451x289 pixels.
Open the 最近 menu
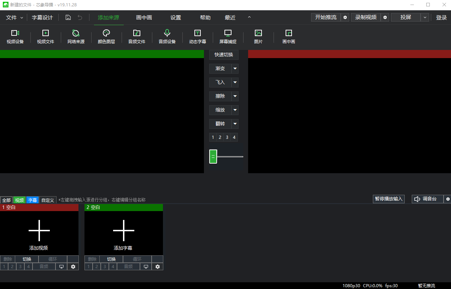[230, 18]
